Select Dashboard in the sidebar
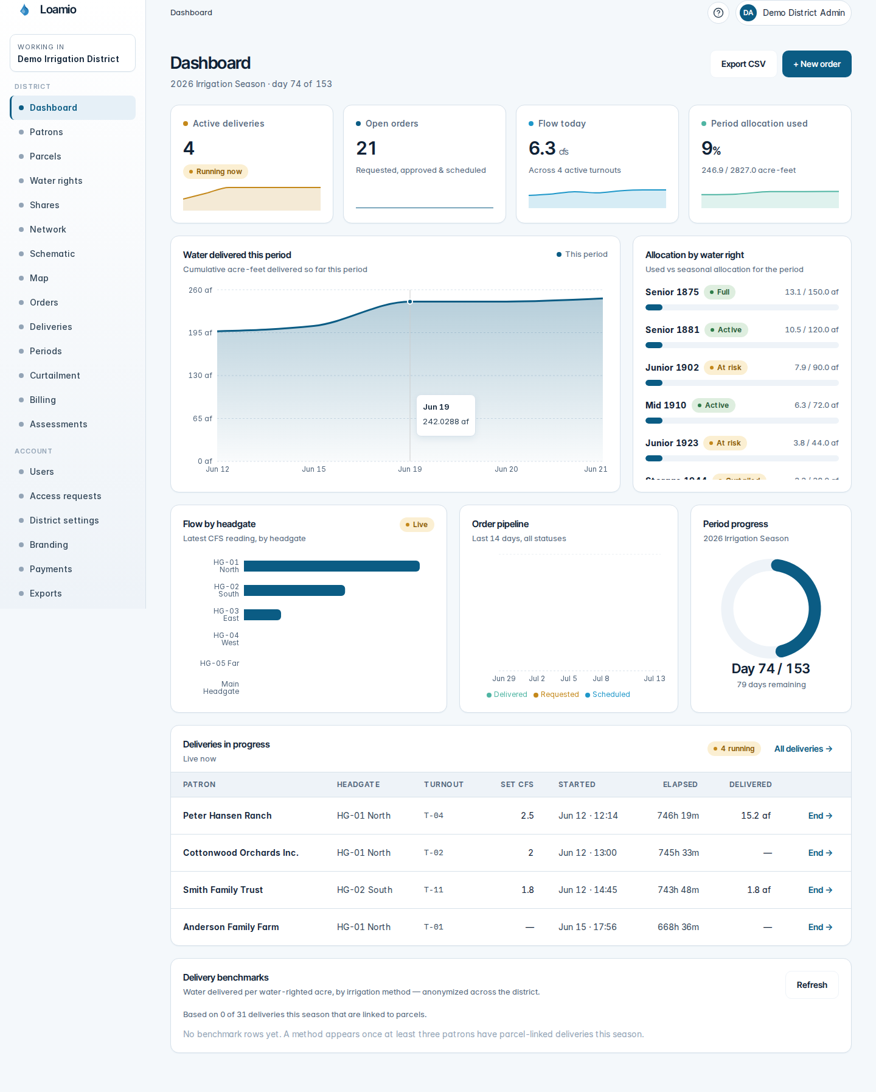 [x=73, y=108]
